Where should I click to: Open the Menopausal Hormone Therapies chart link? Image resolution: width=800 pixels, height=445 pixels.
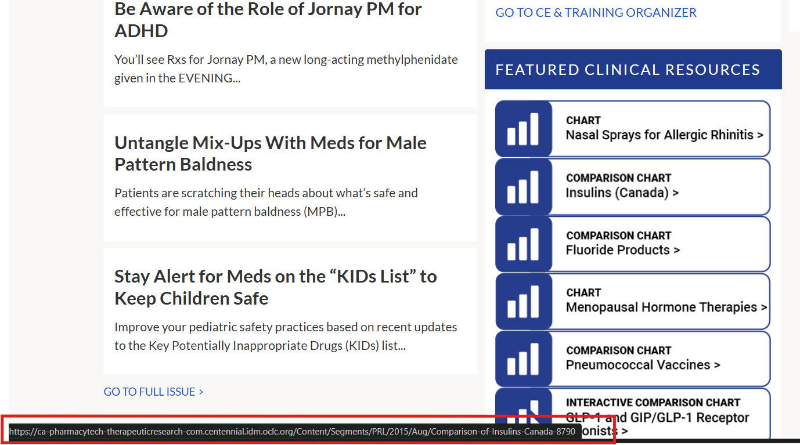click(x=666, y=307)
